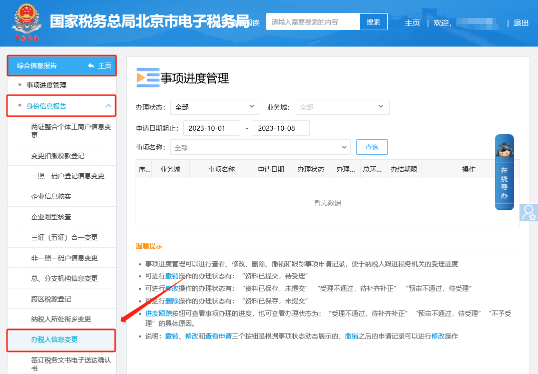The image size is (538, 374).
Task: Expand the 事项名称 dropdown
Action: (260, 147)
